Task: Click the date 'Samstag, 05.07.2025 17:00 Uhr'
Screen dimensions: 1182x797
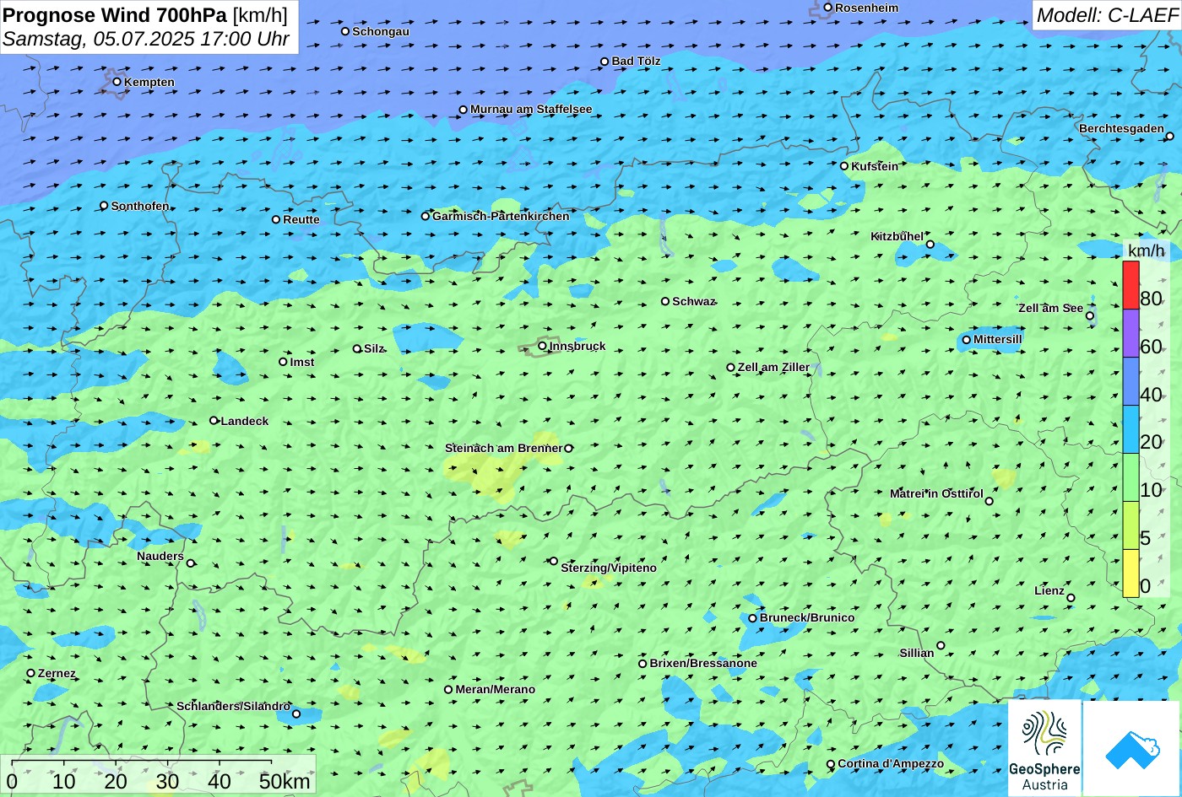Action: pyautogui.click(x=146, y=39)
